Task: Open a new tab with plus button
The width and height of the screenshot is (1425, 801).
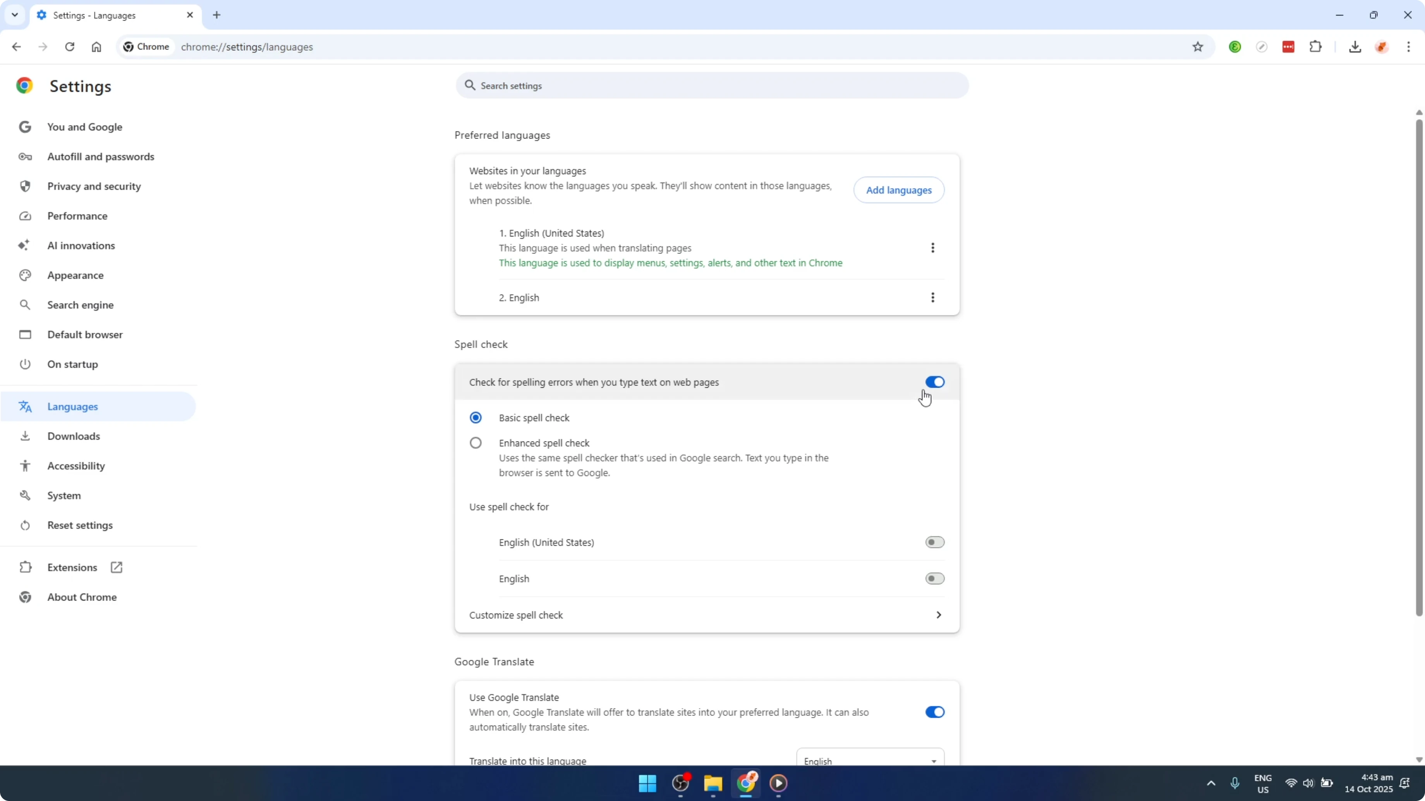Action: click(x=217, y=15)
